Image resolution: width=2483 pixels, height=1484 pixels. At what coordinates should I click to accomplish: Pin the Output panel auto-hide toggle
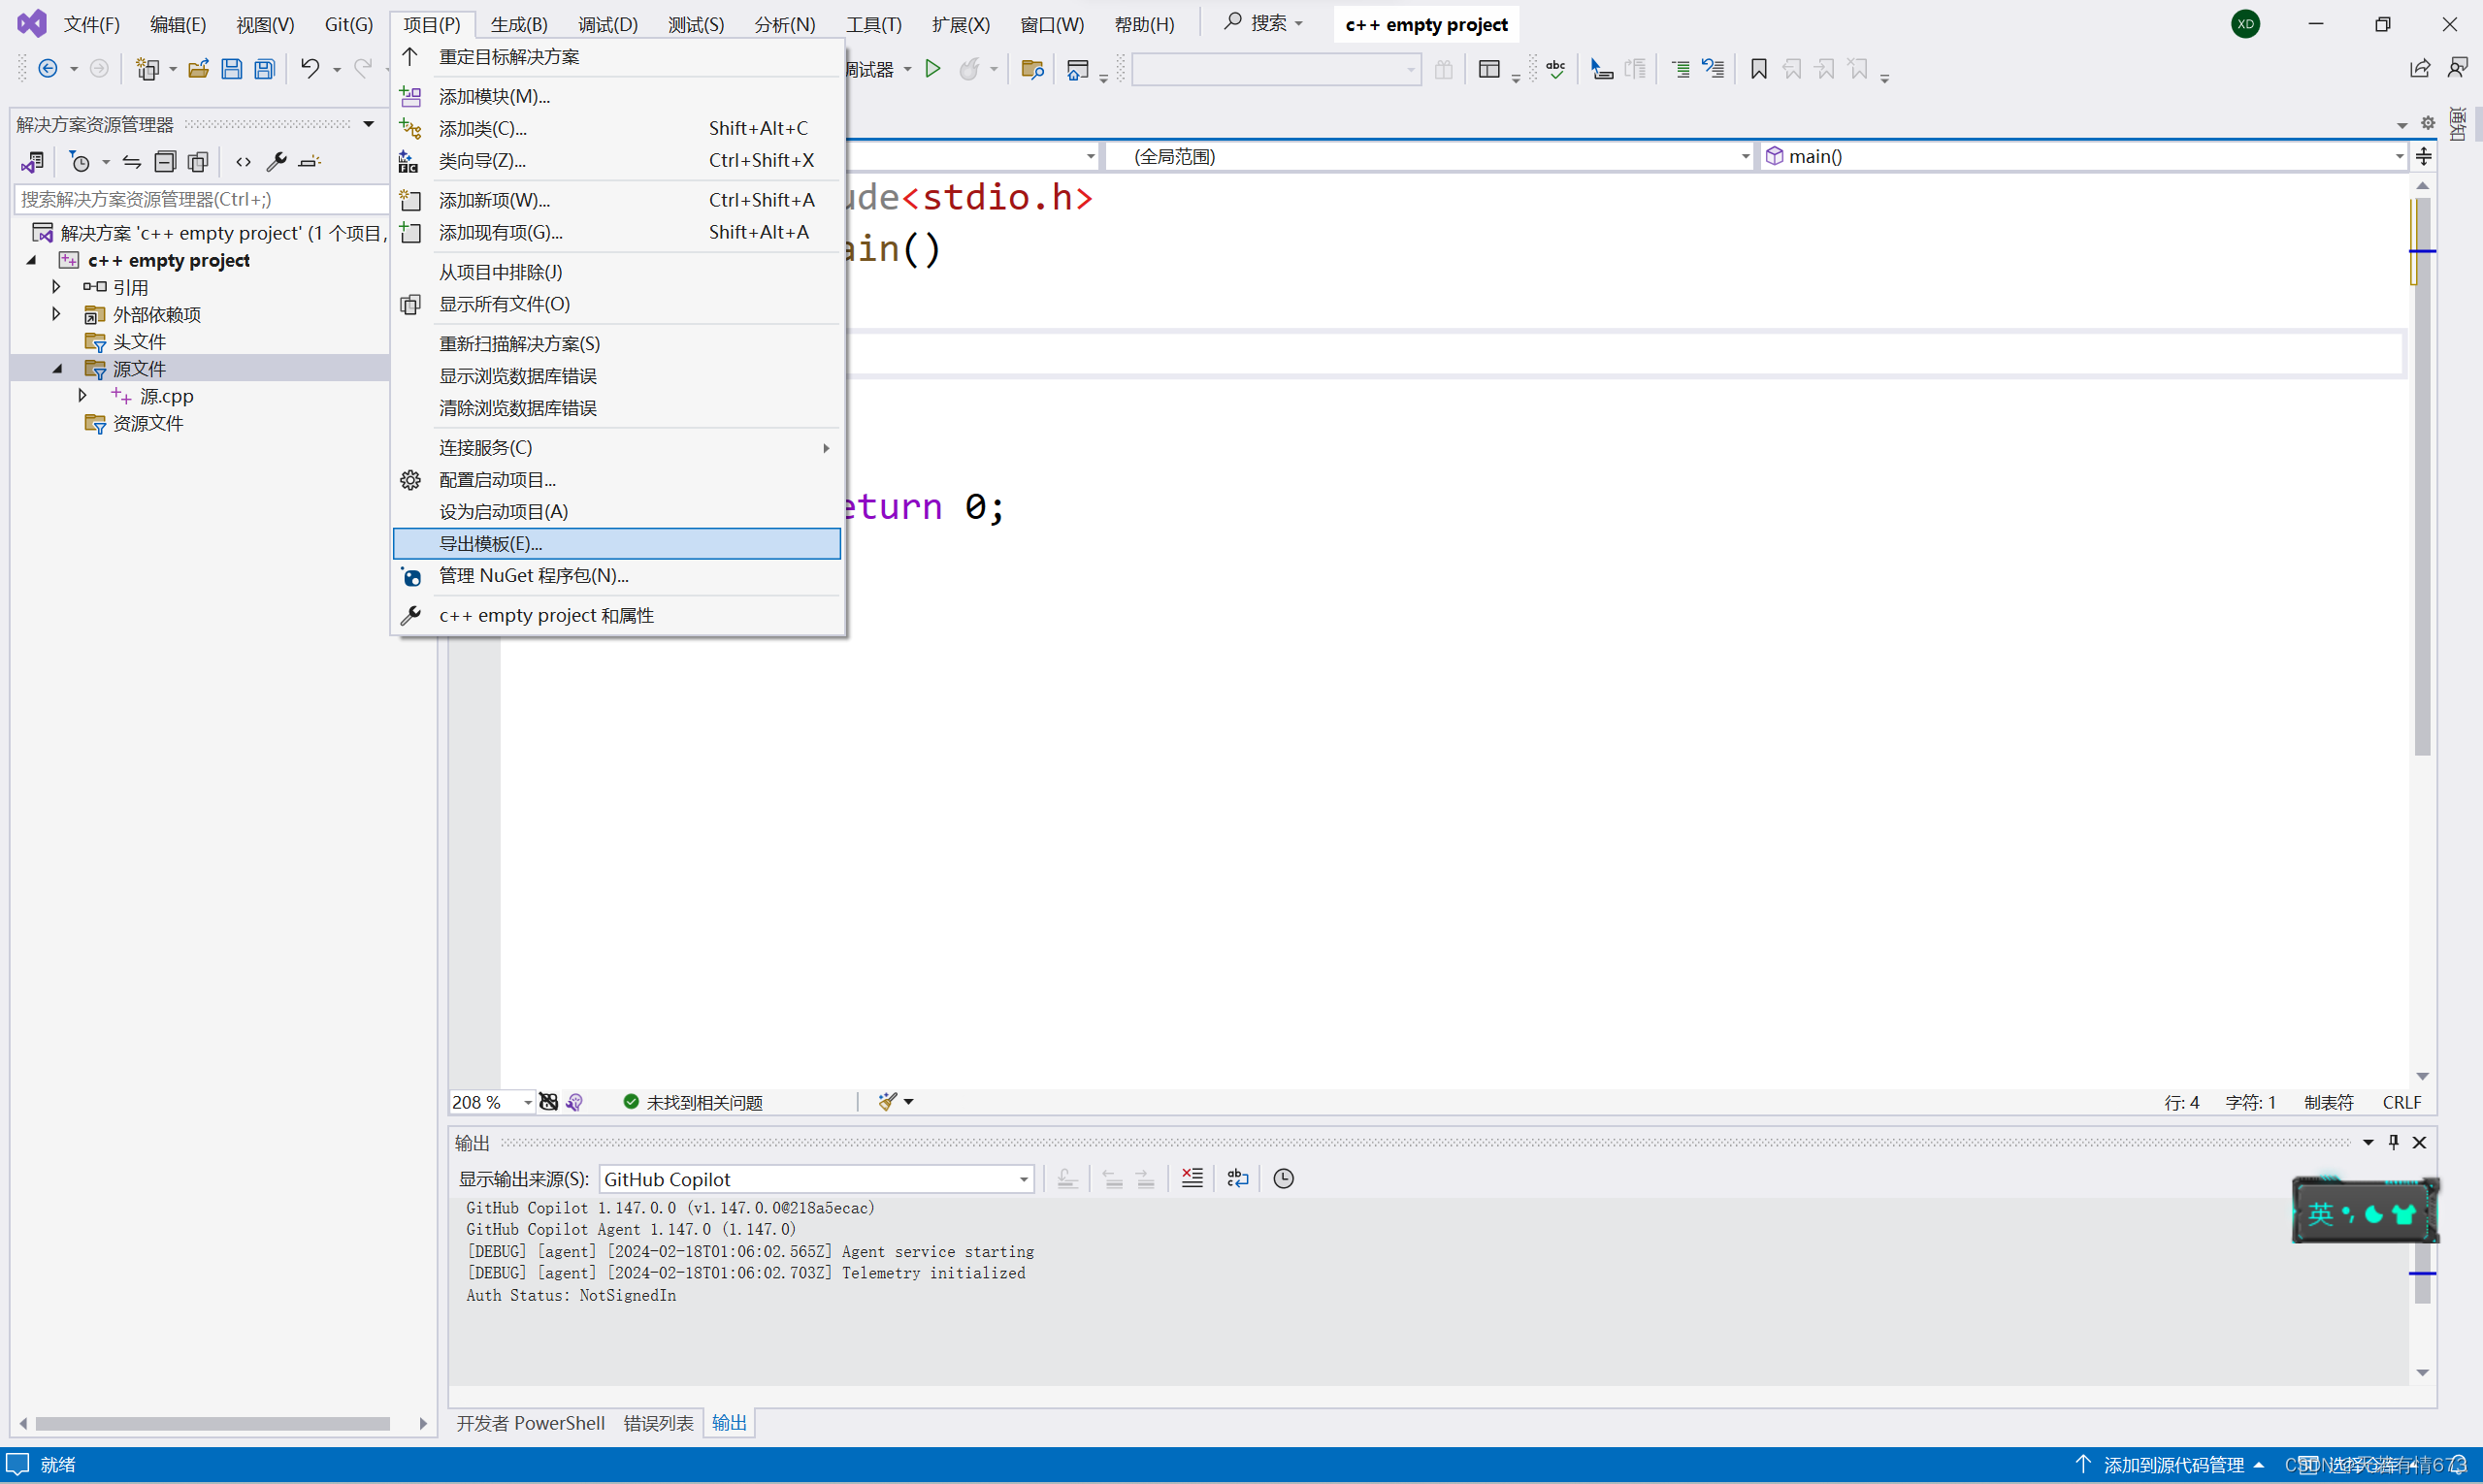tap(2393, 1142)
